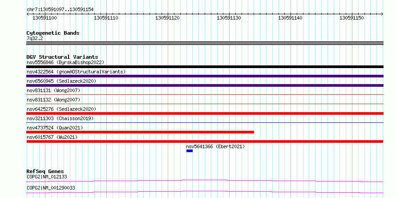Open variant nsv5556846 (ByrskaBishop2022) label

65,62
